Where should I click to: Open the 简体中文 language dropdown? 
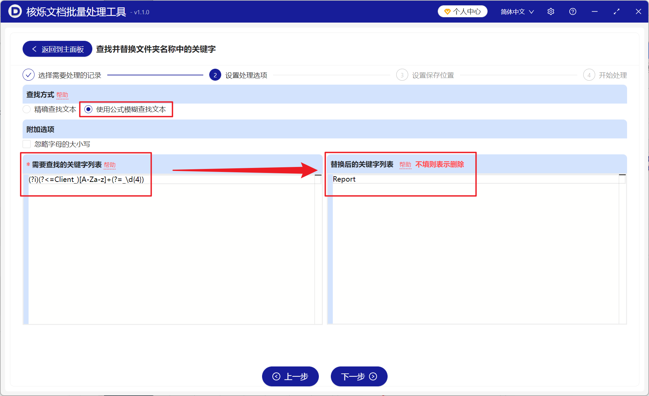coord(517,11)
